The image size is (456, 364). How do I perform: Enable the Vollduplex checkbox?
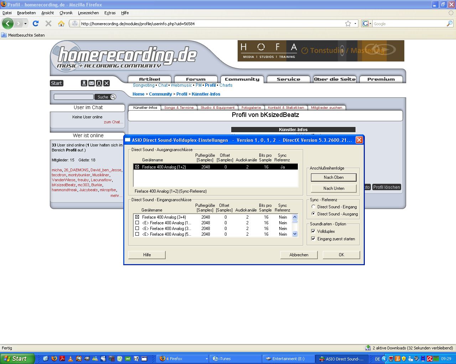[x=313, y=231]
